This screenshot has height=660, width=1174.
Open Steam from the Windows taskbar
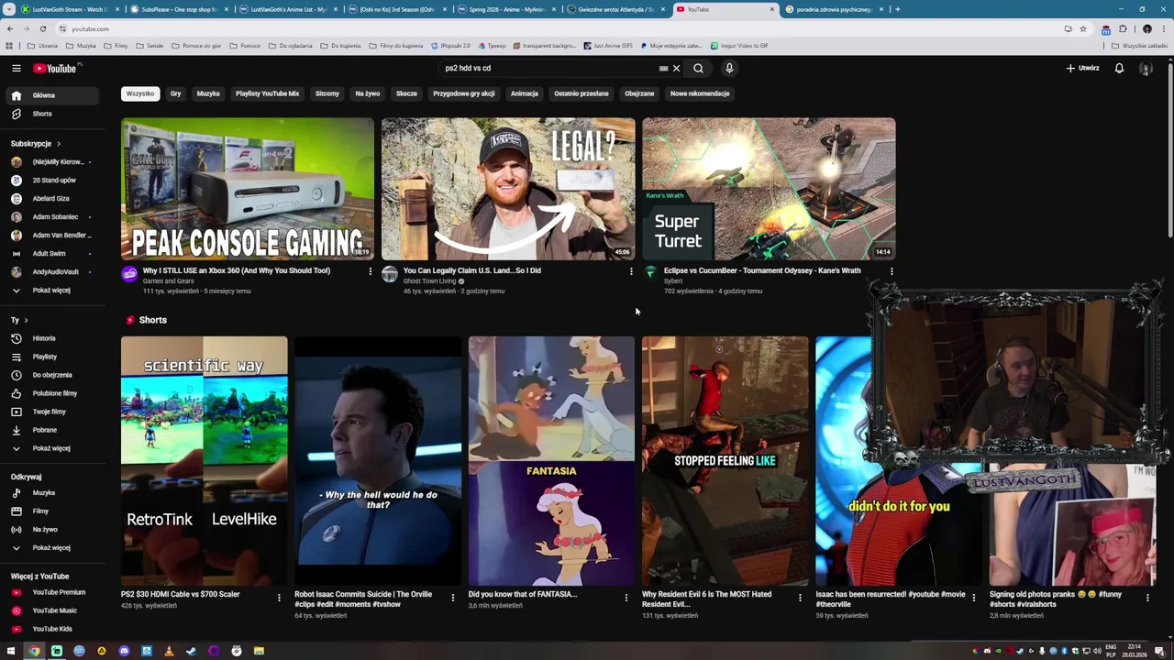[x=191, y=651]
